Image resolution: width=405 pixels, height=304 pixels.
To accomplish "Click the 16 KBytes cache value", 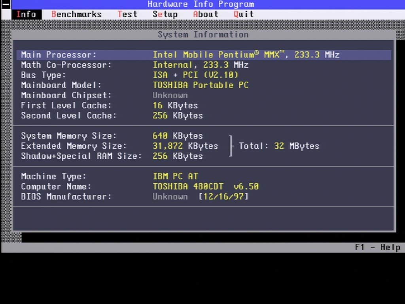I will coord(175,105).
